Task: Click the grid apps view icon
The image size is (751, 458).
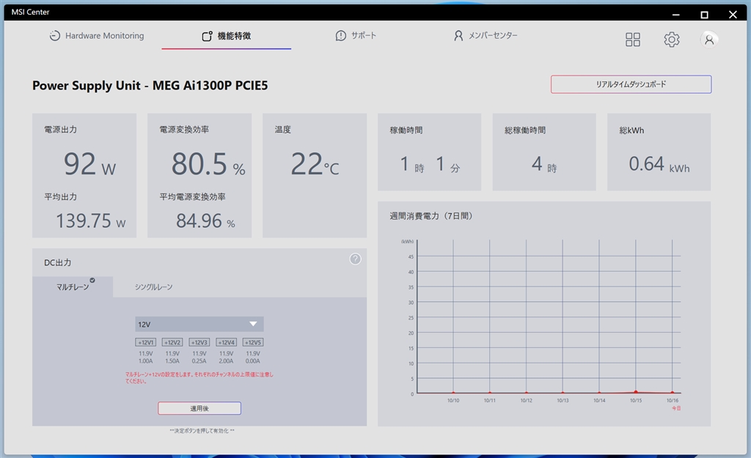Action: coord(633,40)
